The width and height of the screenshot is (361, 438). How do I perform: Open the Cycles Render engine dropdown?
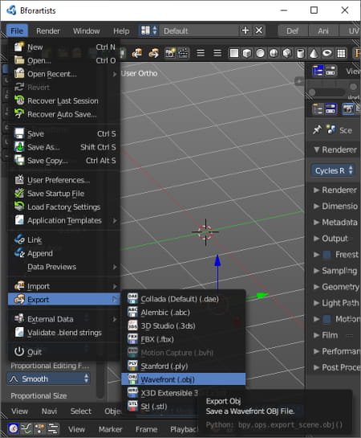click(x=333, y=170)
